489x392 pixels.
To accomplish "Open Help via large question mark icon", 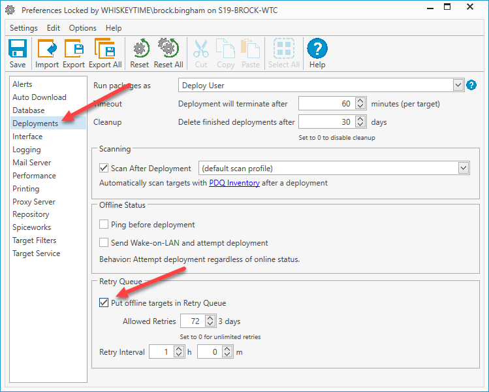I will point(317,48).
